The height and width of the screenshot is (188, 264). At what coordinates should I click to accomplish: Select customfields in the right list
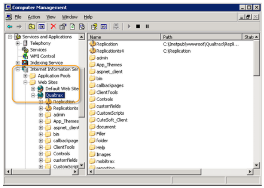[108, 106]
